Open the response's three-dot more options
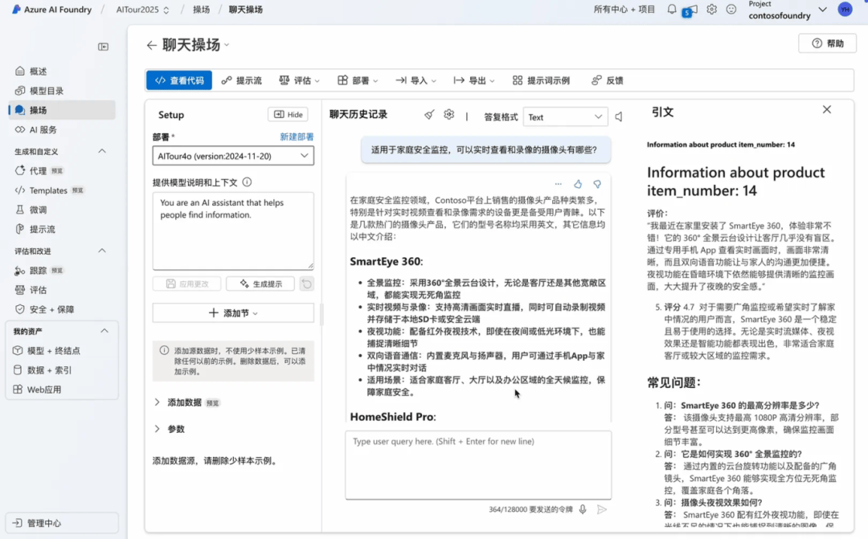This screenshot has width=868, height=539. pyautogui.click(x=558, y=184)
